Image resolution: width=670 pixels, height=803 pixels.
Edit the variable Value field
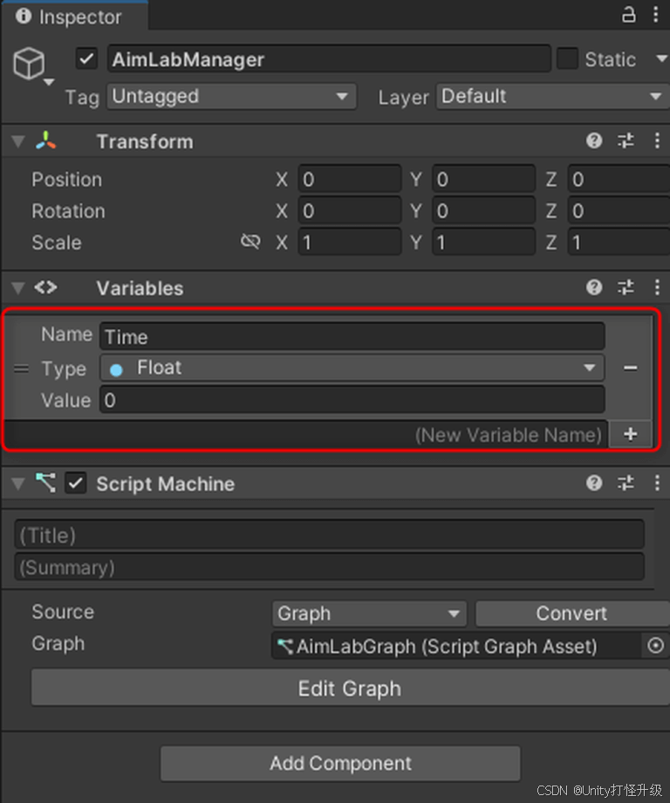(352, 400)
